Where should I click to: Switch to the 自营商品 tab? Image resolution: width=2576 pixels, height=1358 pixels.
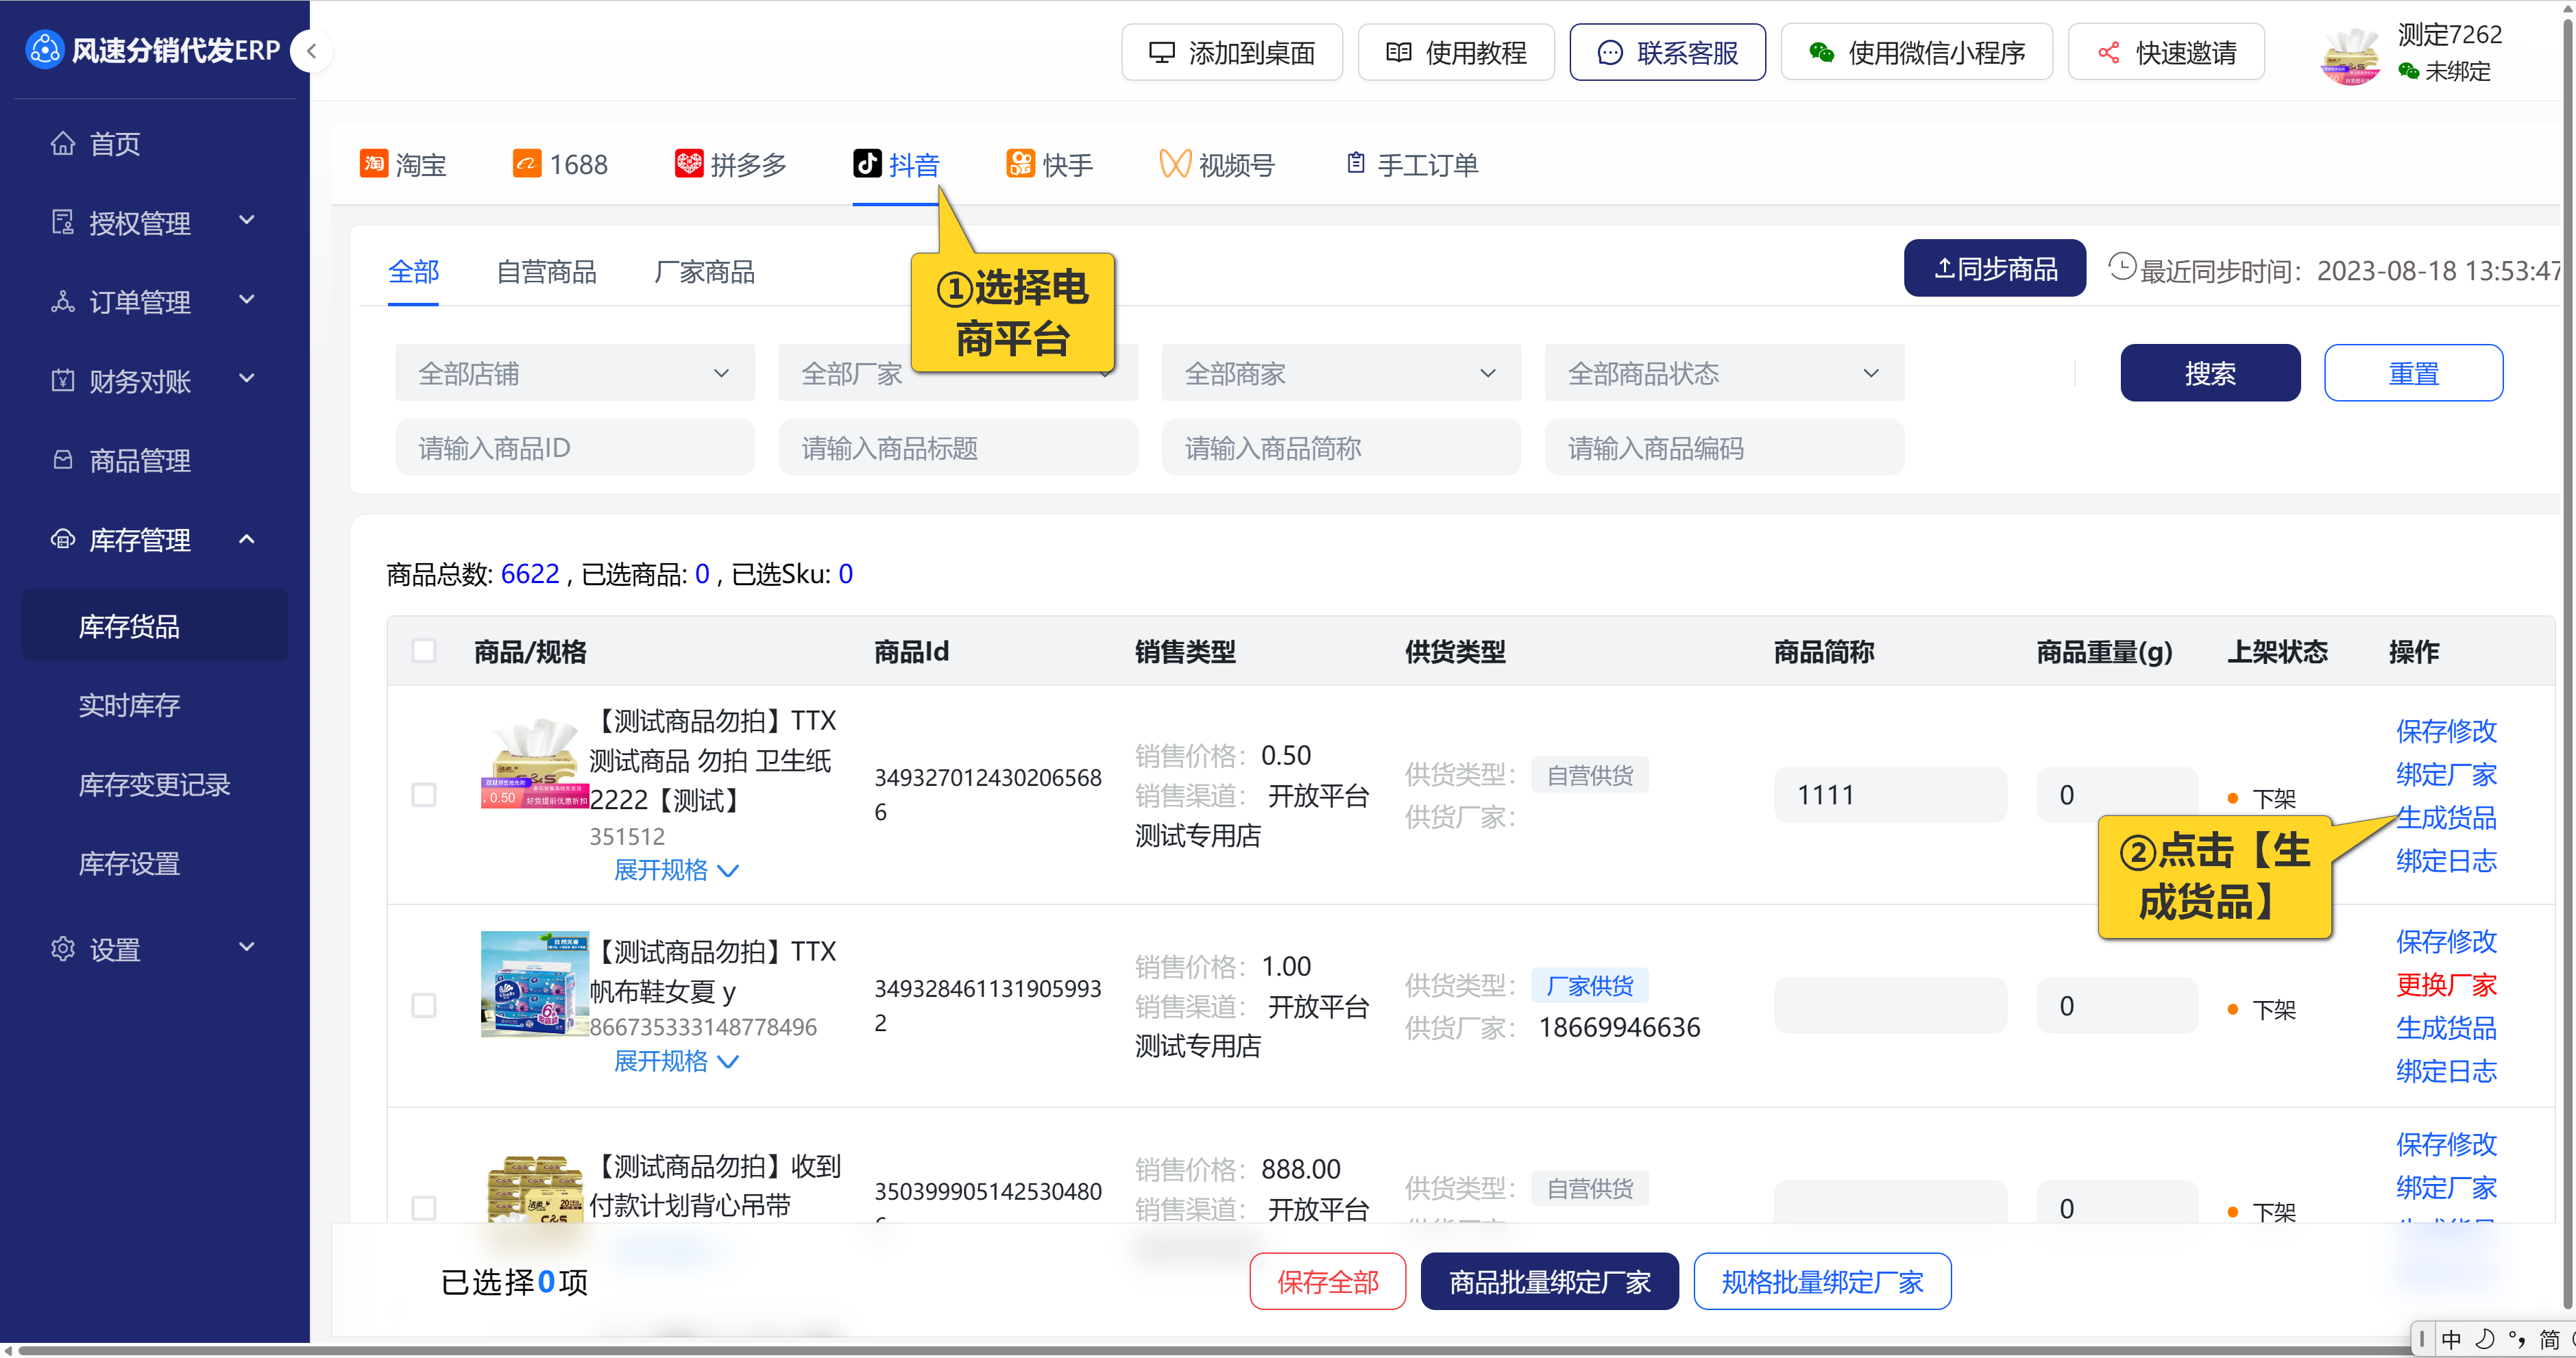[546, 272]
